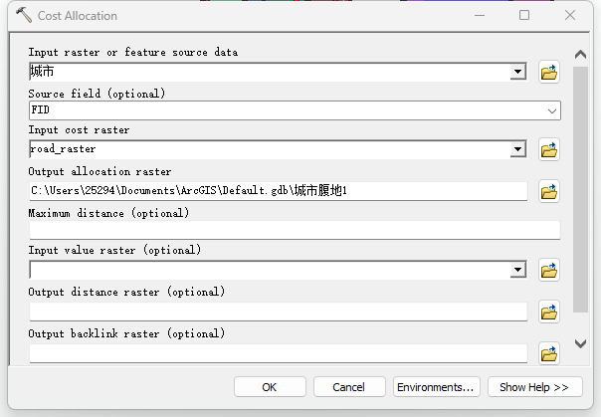601x417 pixels.
Task: Open the input source data dropdown
Action: pos(517,72)
